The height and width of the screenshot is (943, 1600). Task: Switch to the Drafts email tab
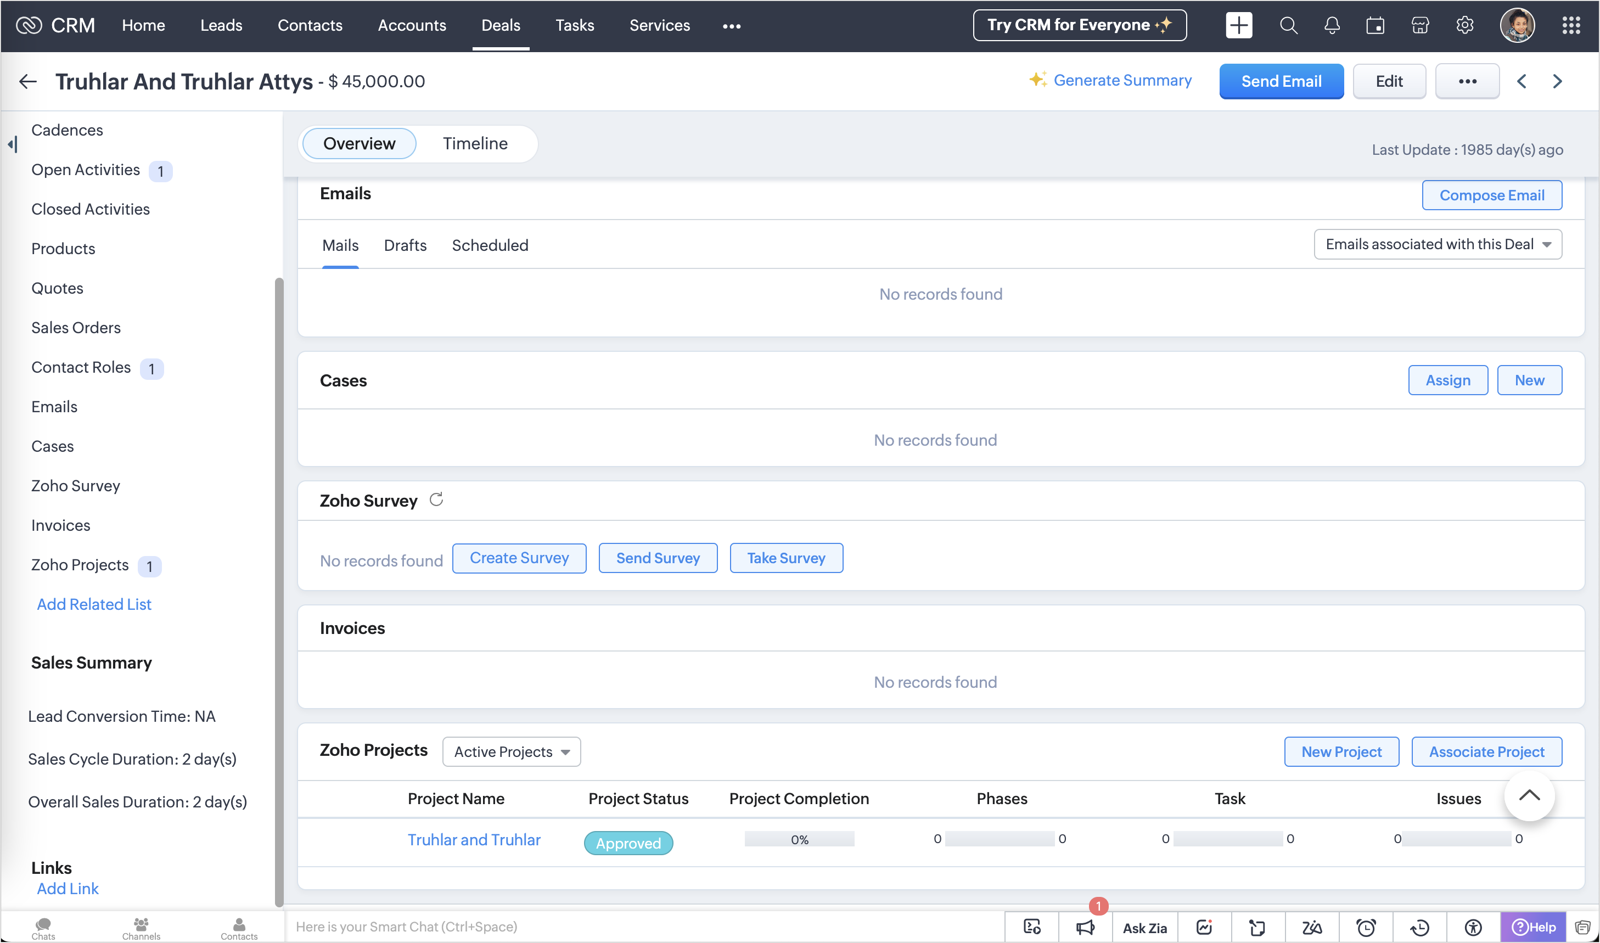click(x=405, y=245)
